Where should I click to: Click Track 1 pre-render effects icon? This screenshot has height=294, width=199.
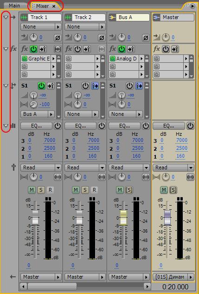point(58,49)
